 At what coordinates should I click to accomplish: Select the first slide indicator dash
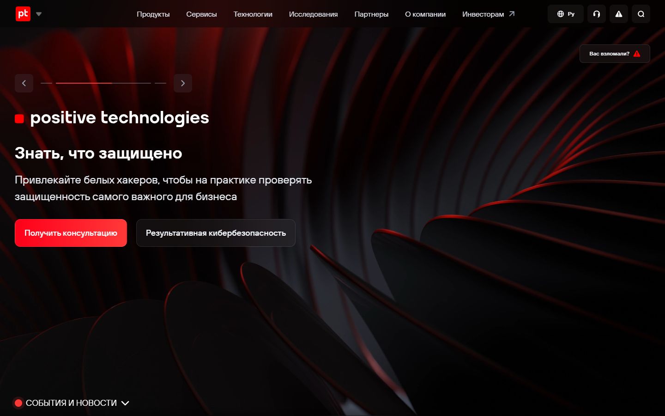point(46,83)
